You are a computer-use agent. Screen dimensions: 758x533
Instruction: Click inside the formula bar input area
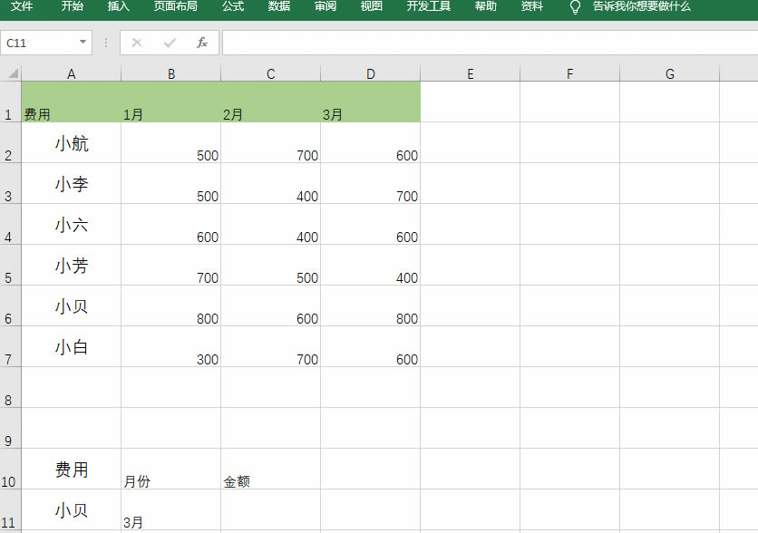coord(453,42)
